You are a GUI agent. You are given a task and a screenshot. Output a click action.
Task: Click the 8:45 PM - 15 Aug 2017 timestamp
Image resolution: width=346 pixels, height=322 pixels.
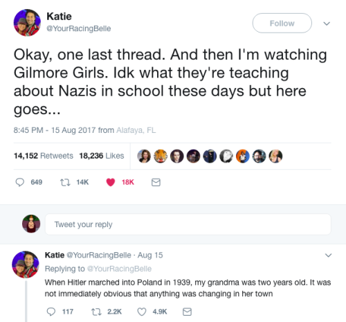point(55,130)
